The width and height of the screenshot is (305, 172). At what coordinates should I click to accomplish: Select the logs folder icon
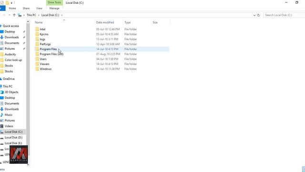37,39
